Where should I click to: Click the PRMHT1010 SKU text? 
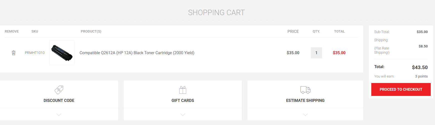pos(35,53)
